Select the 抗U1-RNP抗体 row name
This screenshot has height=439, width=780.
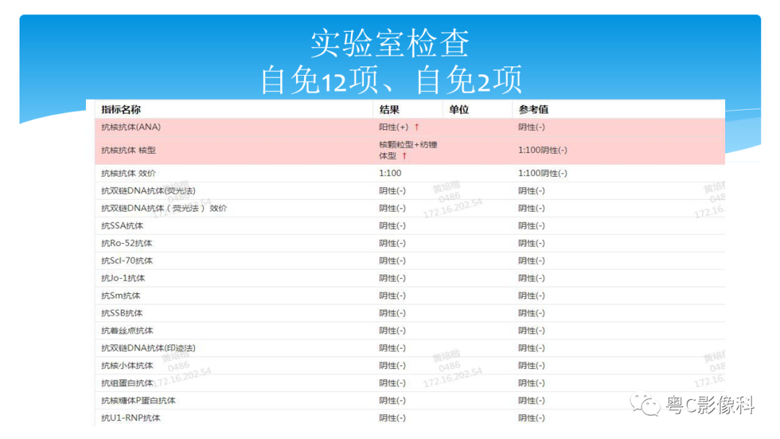[131, 417]
